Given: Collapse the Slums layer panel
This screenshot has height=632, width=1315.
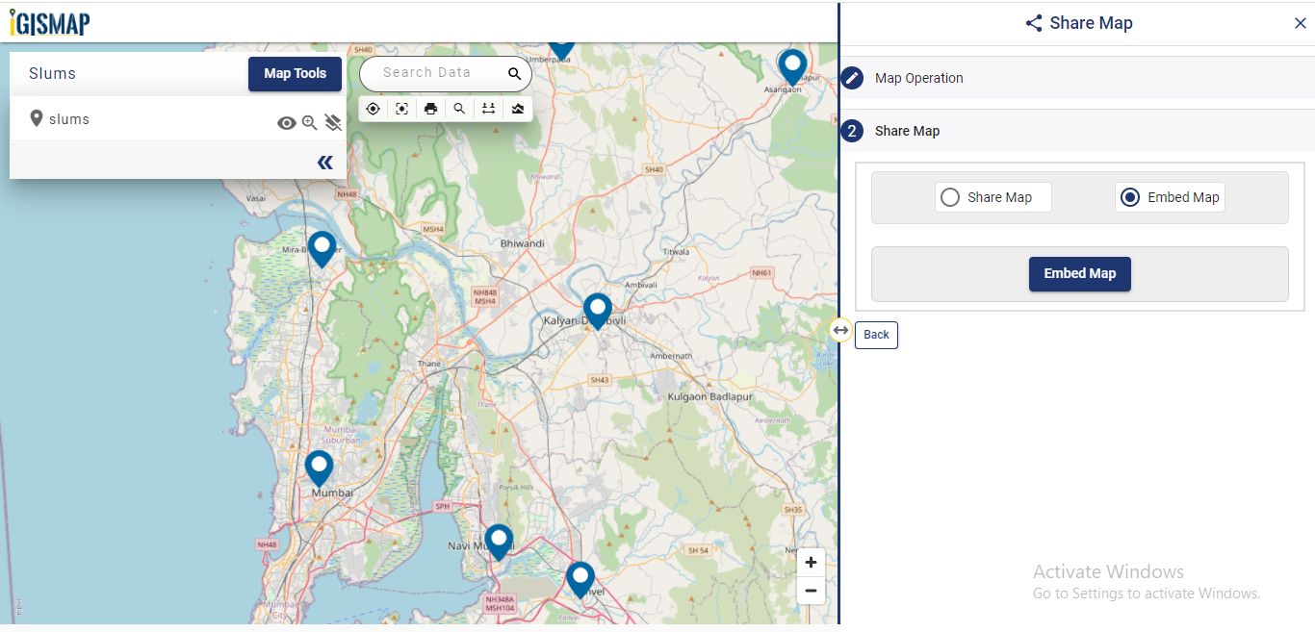Looking at the screenshot, I should pos(325,162).
